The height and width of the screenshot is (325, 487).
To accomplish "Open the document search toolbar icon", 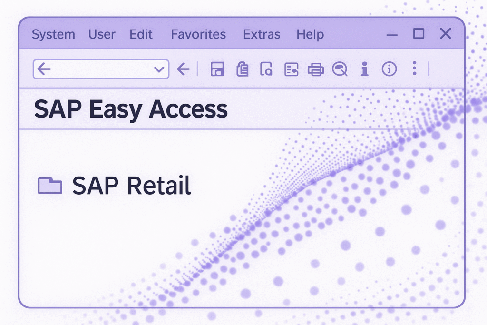I will pos(266,69).
